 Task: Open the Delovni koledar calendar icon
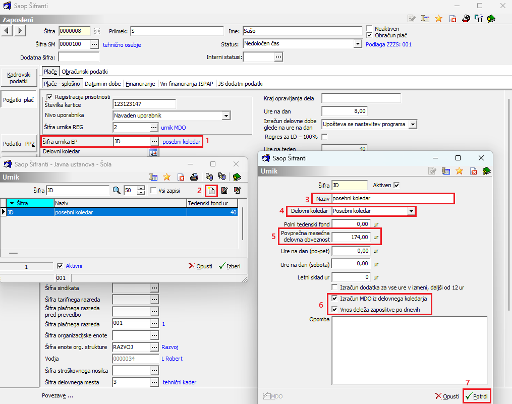pos(153,152)
